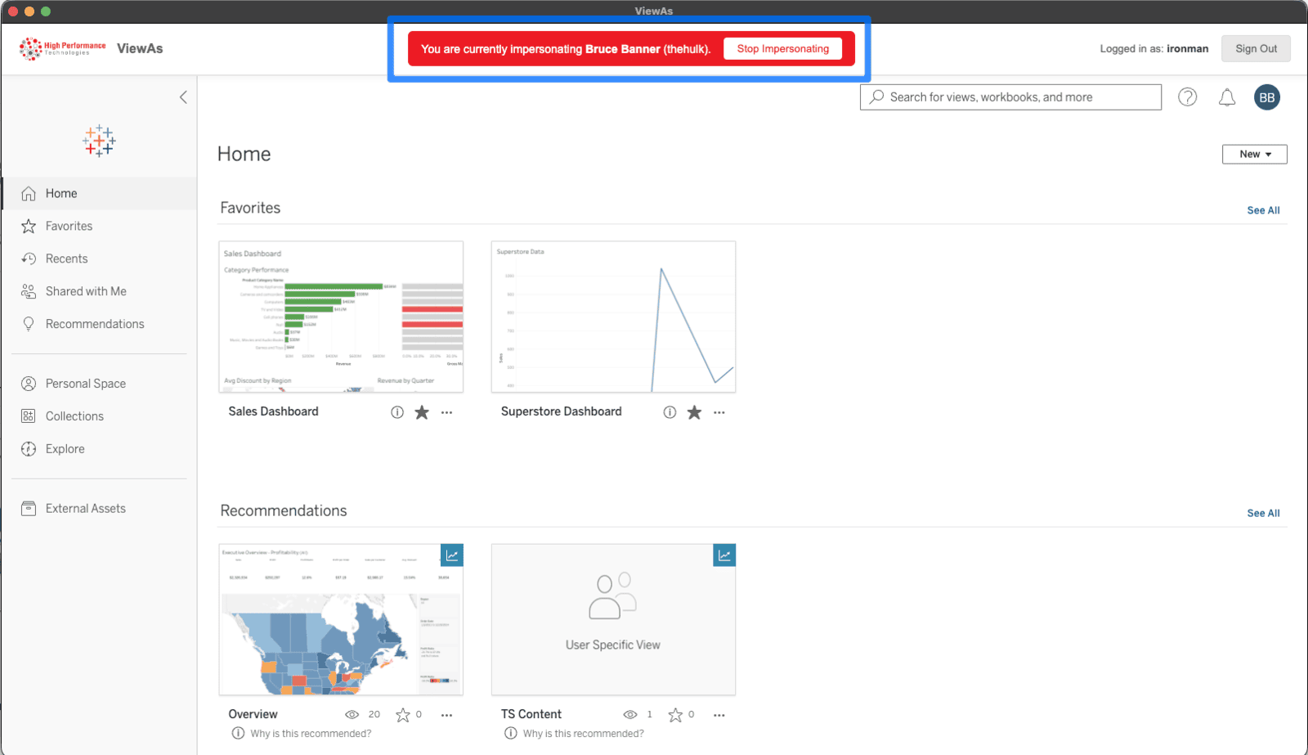Unfavorite the Superstore Dashboard star

click(x=694, y=412)
